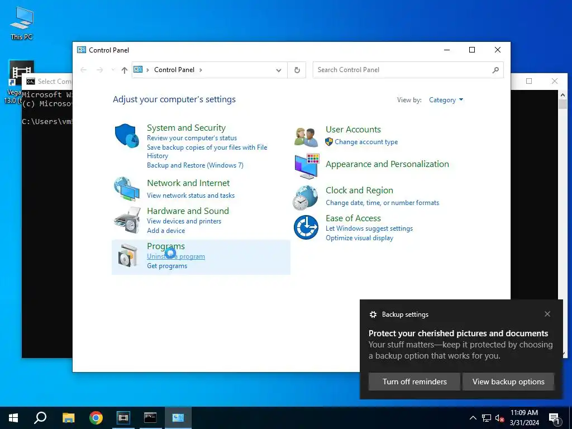Click Optimize visual display link

359,238
